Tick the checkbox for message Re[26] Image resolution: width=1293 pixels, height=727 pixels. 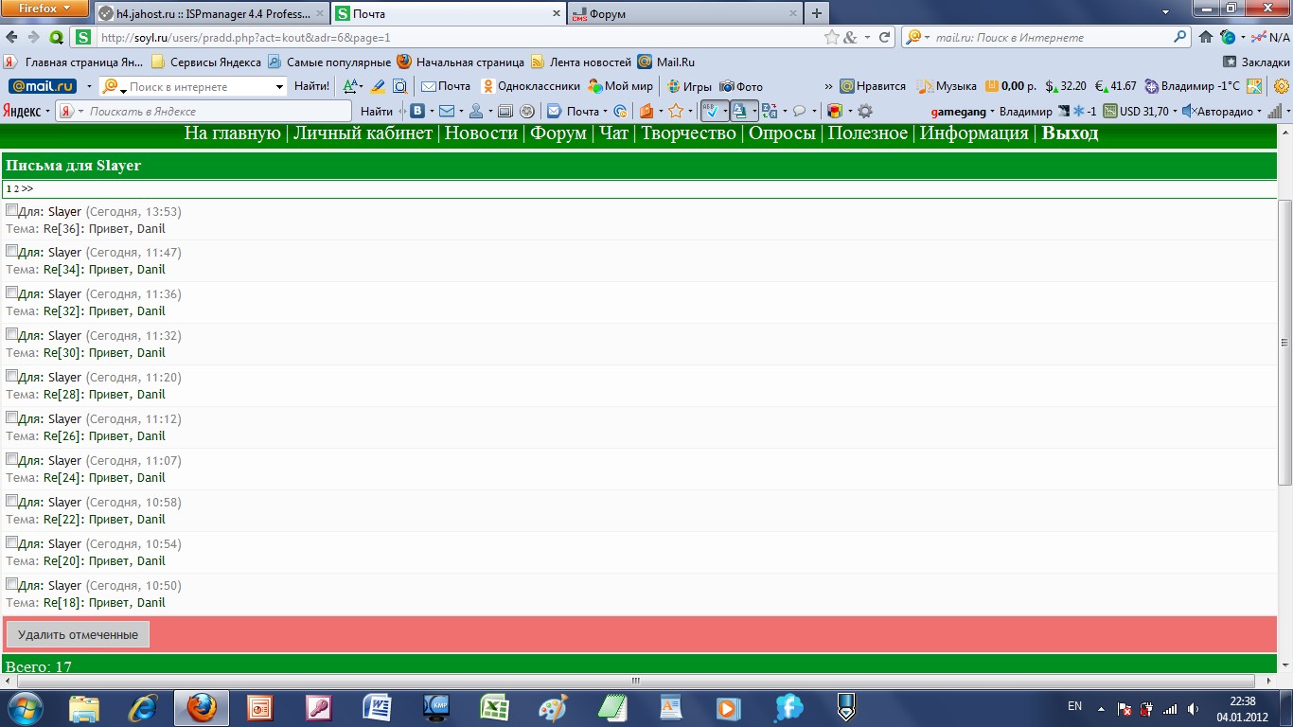tap(11, 417)
